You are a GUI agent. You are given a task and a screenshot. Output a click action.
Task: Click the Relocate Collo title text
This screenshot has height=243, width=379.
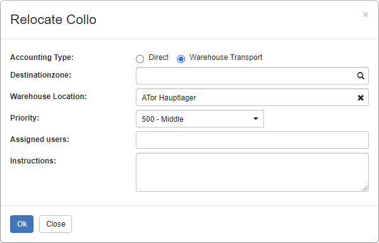click(54, 20)
